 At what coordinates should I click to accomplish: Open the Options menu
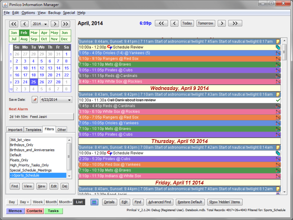click(28, 13)
